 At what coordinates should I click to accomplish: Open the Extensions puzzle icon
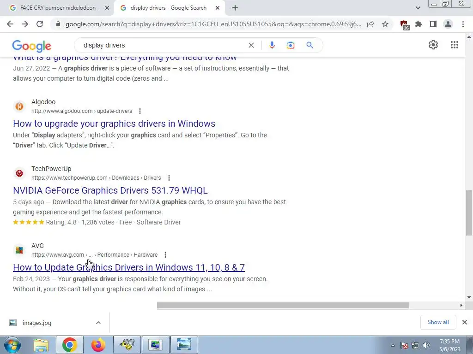click(418, 24)
